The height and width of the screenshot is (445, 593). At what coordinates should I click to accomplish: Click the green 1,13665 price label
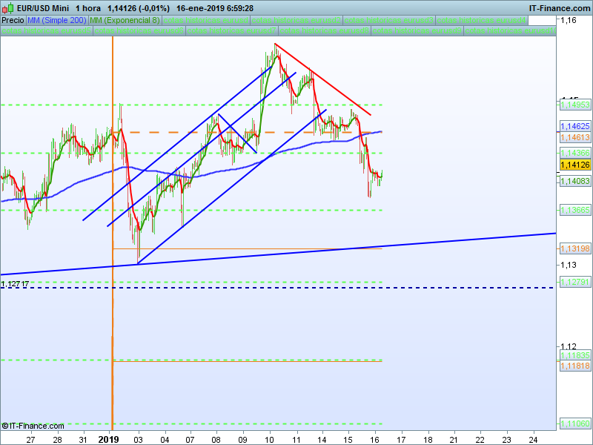575,210
